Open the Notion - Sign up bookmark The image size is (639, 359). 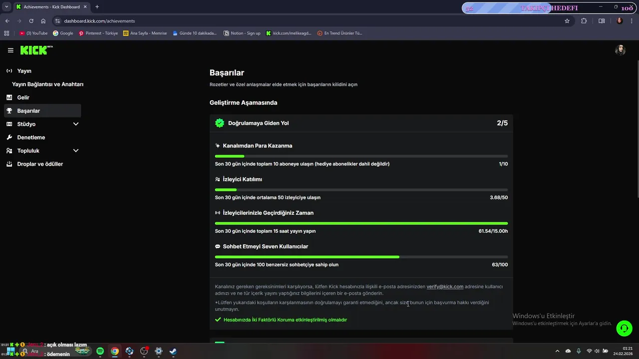click(242, 33)
